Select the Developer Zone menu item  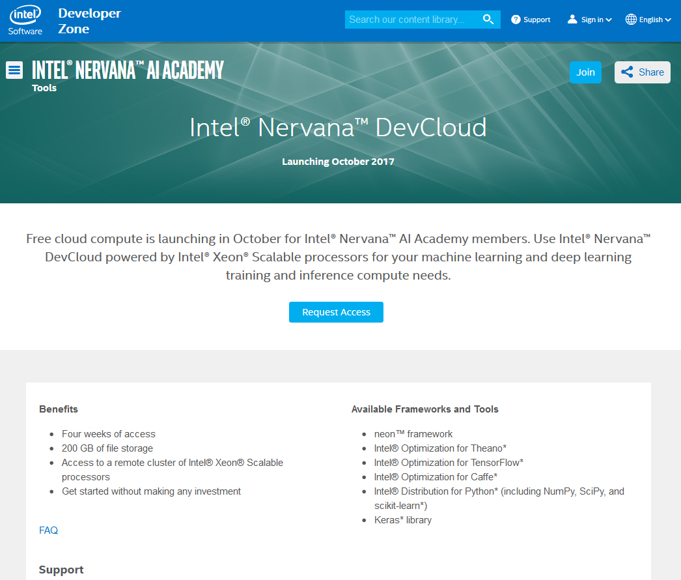(x=89, y=20)
